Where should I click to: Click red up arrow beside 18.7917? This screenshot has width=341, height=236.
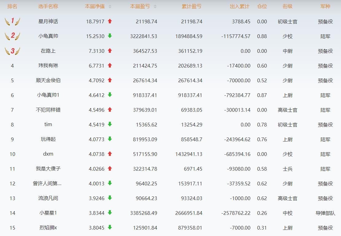coord(110,21)
